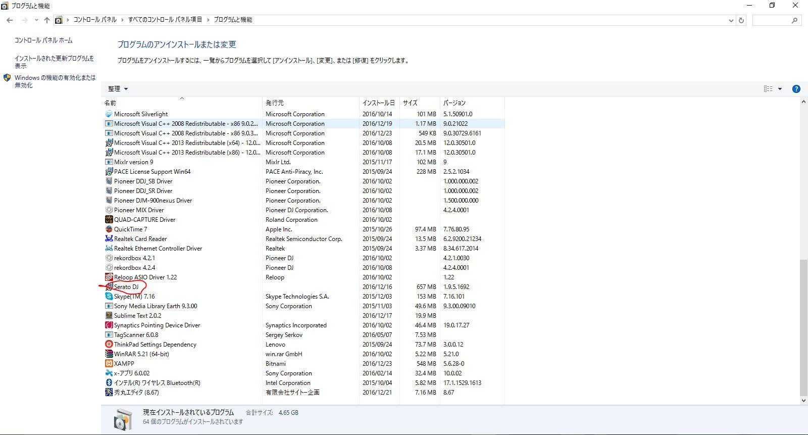Select the Serato DJ program row
This screenshot has height=435, width=808.
[304, 287]
